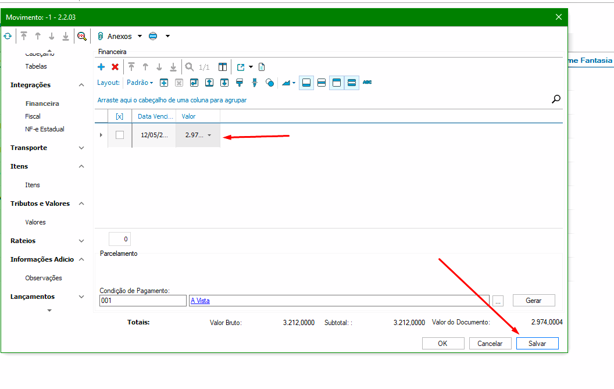Viewport: 614px width, 389px height.
Task: Click the Condição de Pagamento code field
Action: tap(142, 301)
